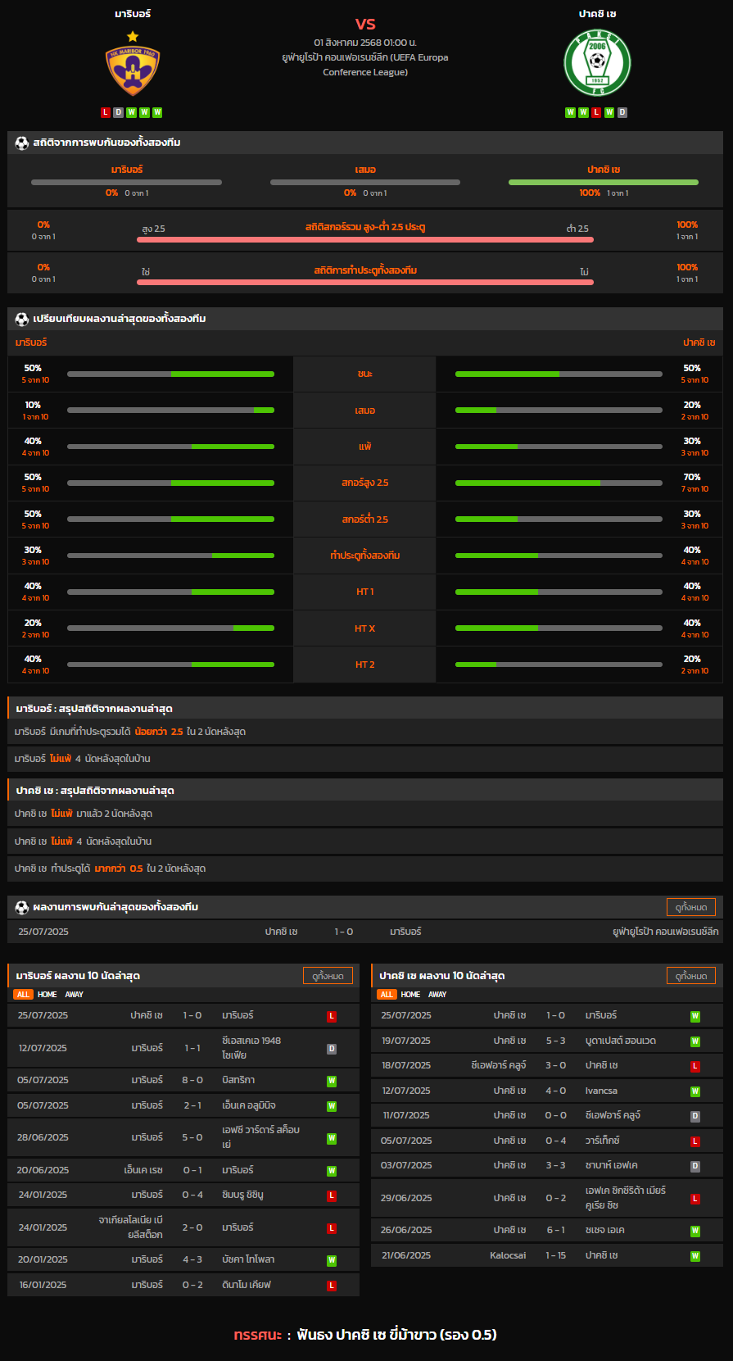733x1361 pixels.
Task: Click L badge on Maribor 0-2 Dynamo Kyiv row
Action: pos(332,1286)
